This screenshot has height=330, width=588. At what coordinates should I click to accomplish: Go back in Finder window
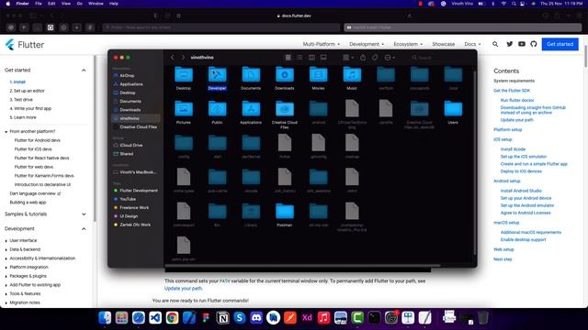coord(173,58)
